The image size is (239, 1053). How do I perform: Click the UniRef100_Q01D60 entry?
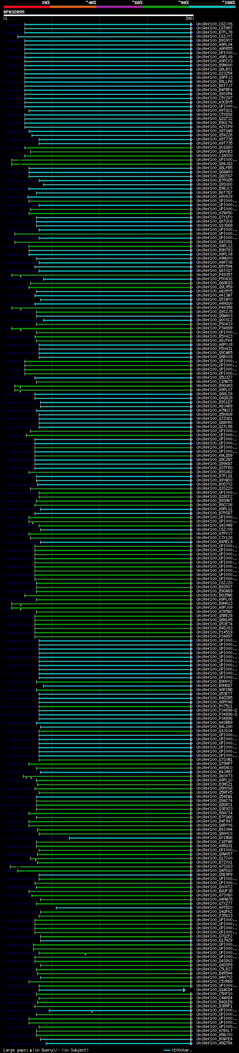coord(214,148)
